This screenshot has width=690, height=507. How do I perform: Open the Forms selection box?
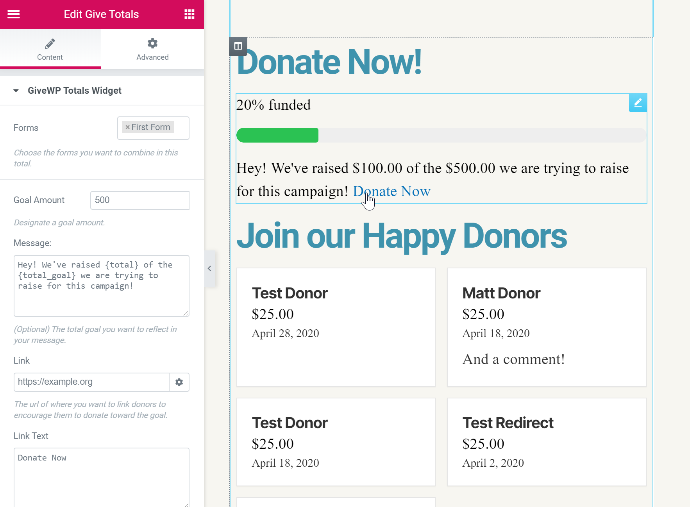tap(181, 128)
